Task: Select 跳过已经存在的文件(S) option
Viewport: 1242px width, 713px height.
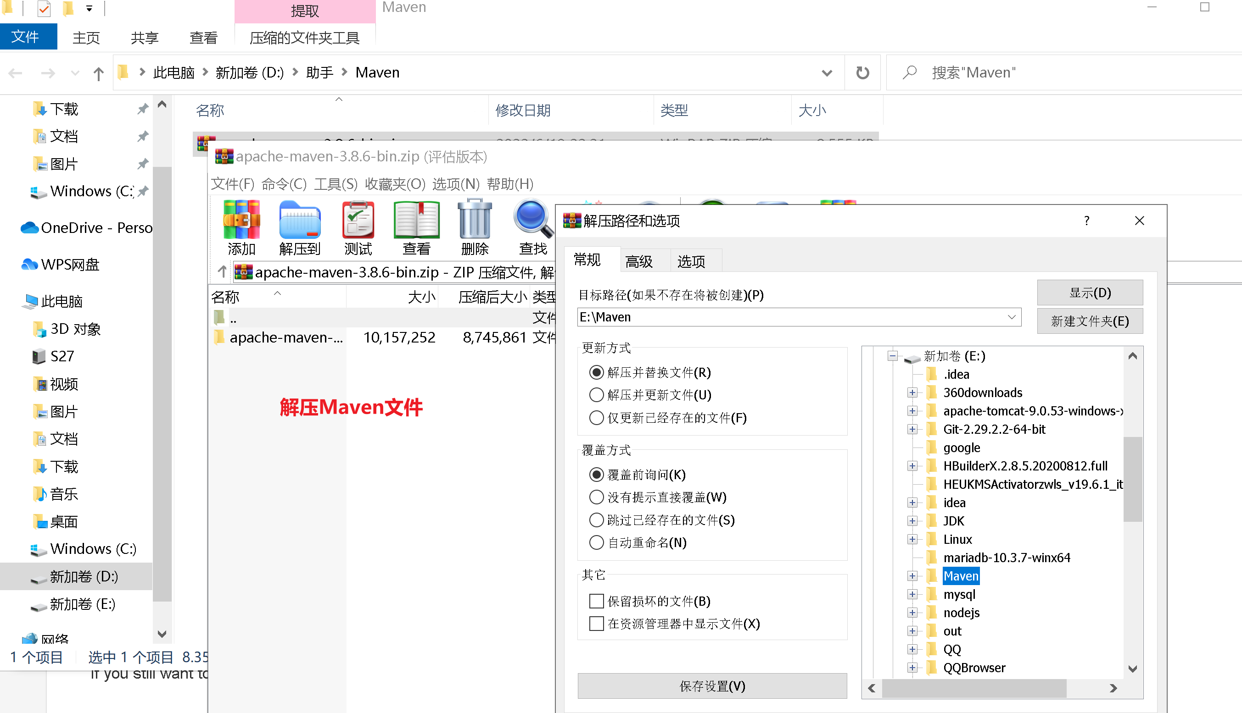Action: 596,520
